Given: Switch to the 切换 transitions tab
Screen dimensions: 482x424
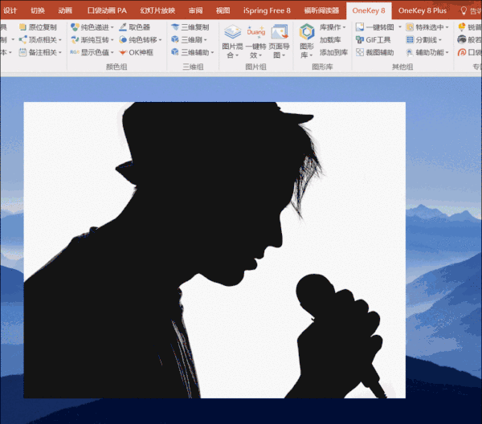Looking at the screenshot, I should click(38, 10).
